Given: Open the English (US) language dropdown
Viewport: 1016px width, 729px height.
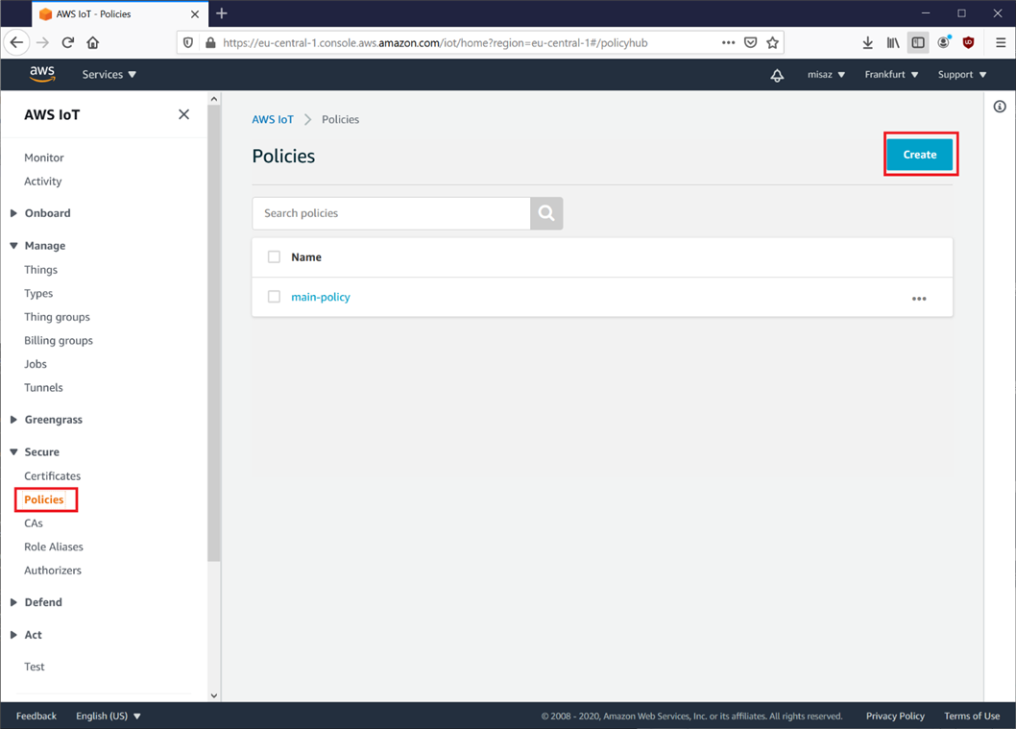Looking at the screenshot, I should (x=109, y=717).
